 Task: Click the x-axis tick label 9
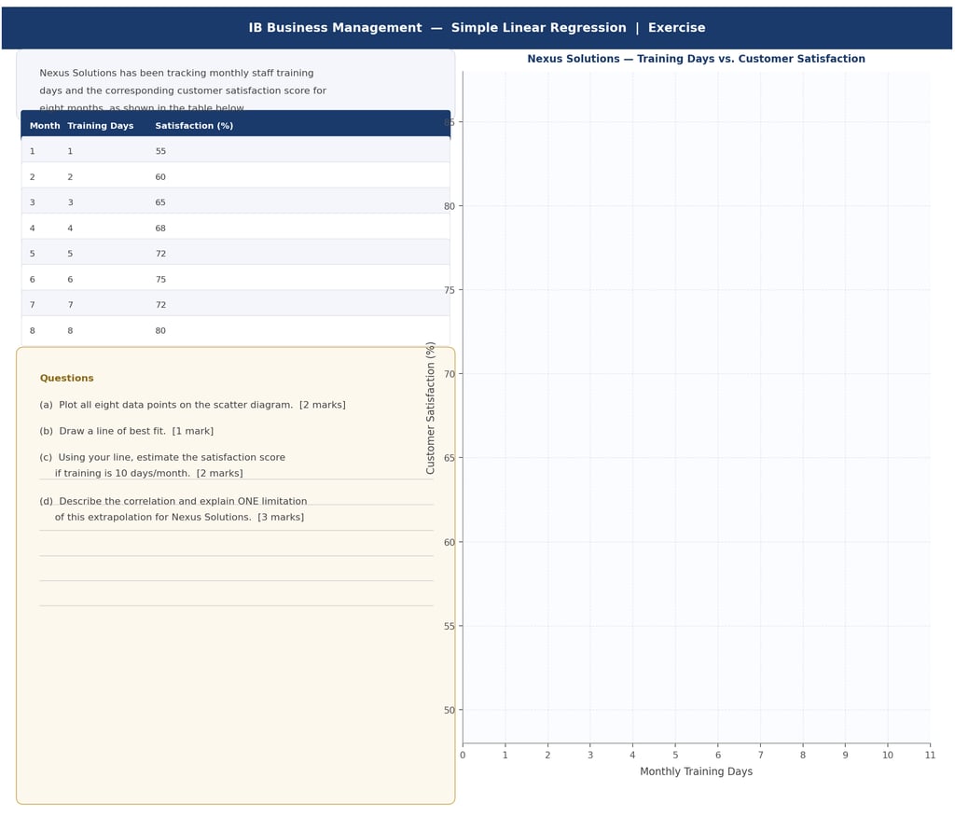click(x=845, y=755)
